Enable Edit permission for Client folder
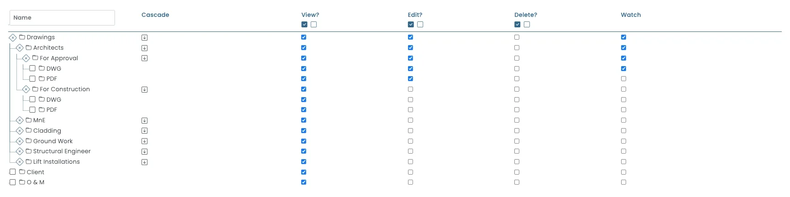Viewport: 790px width, 197px height. click(x=410, y=172)
